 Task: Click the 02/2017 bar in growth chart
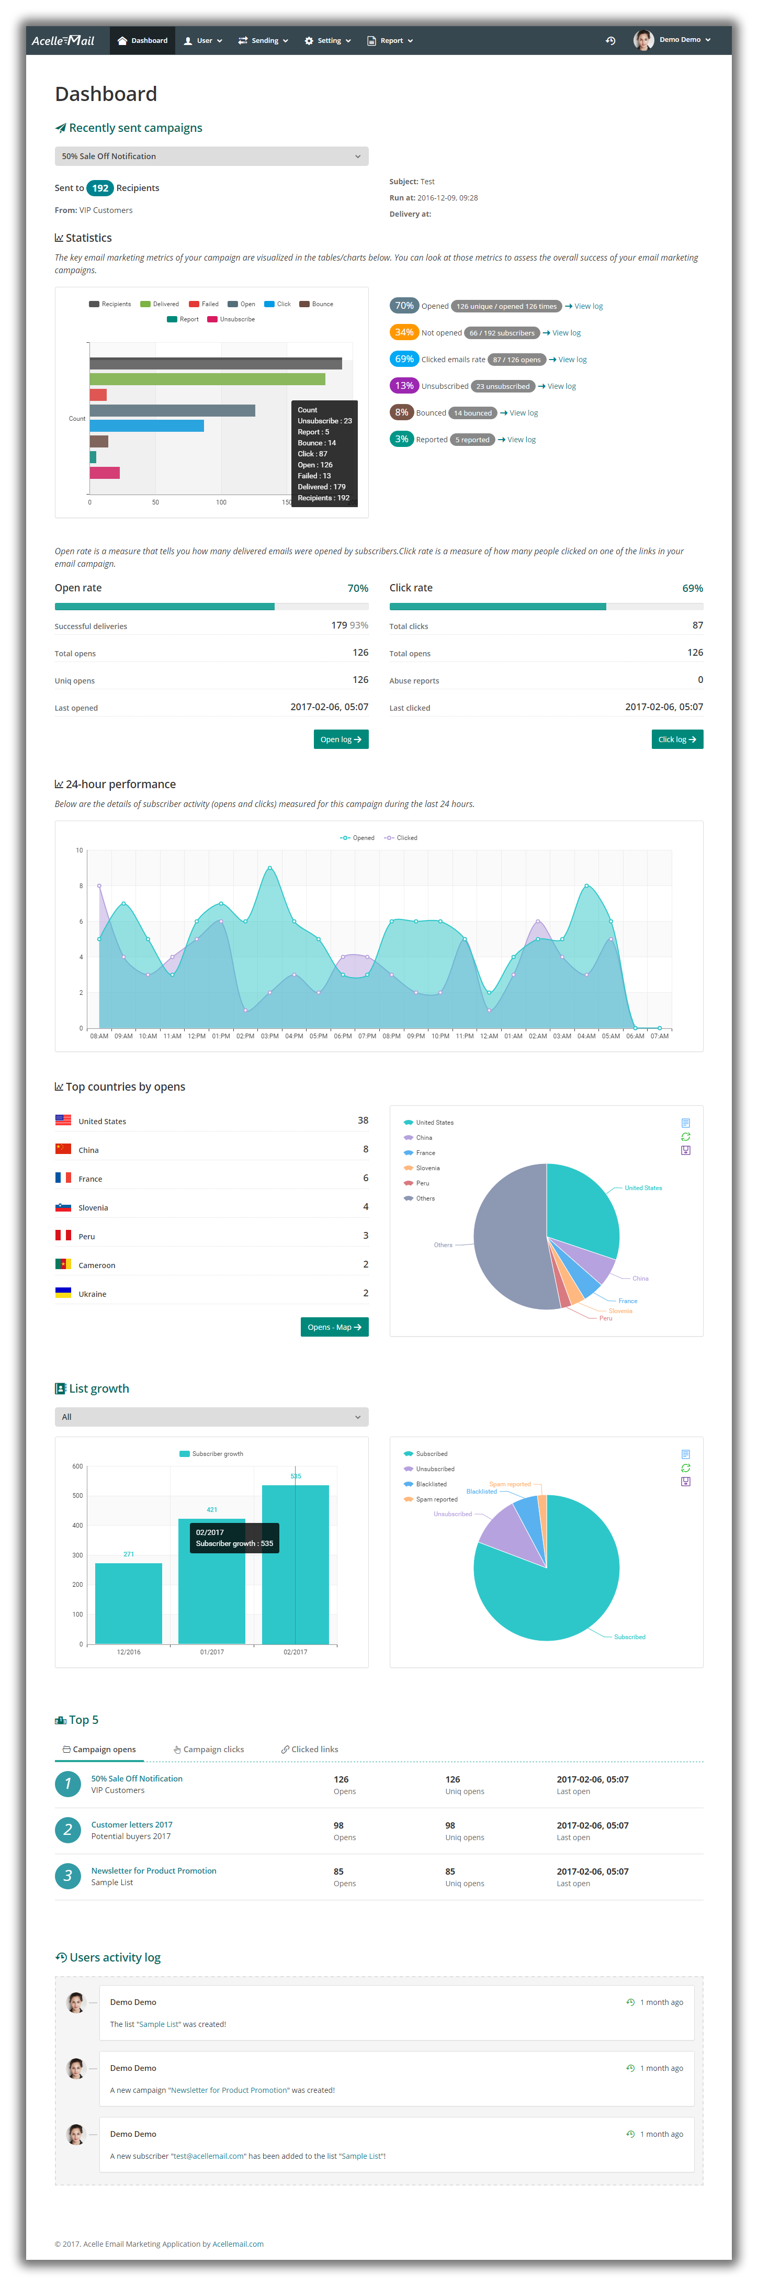pos(295,1564)
